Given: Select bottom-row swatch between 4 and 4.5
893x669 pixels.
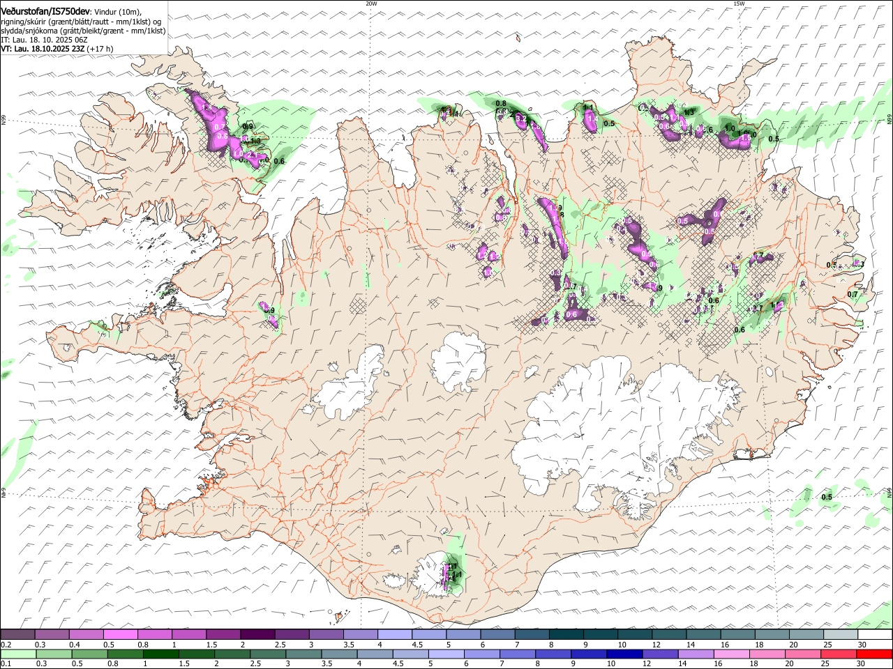Looking at the screenshot, I should 375,654.
